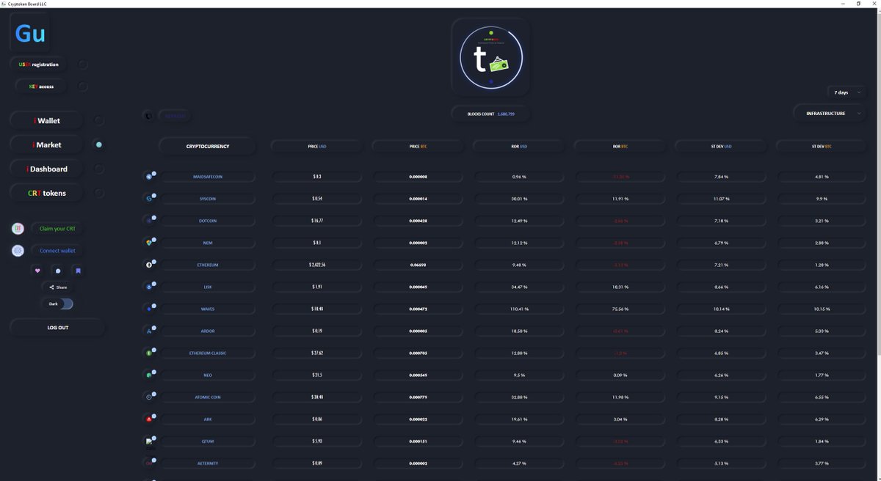
Task: Open the ATOMIC COIN name cell
Action: click(x=208, y=397)
